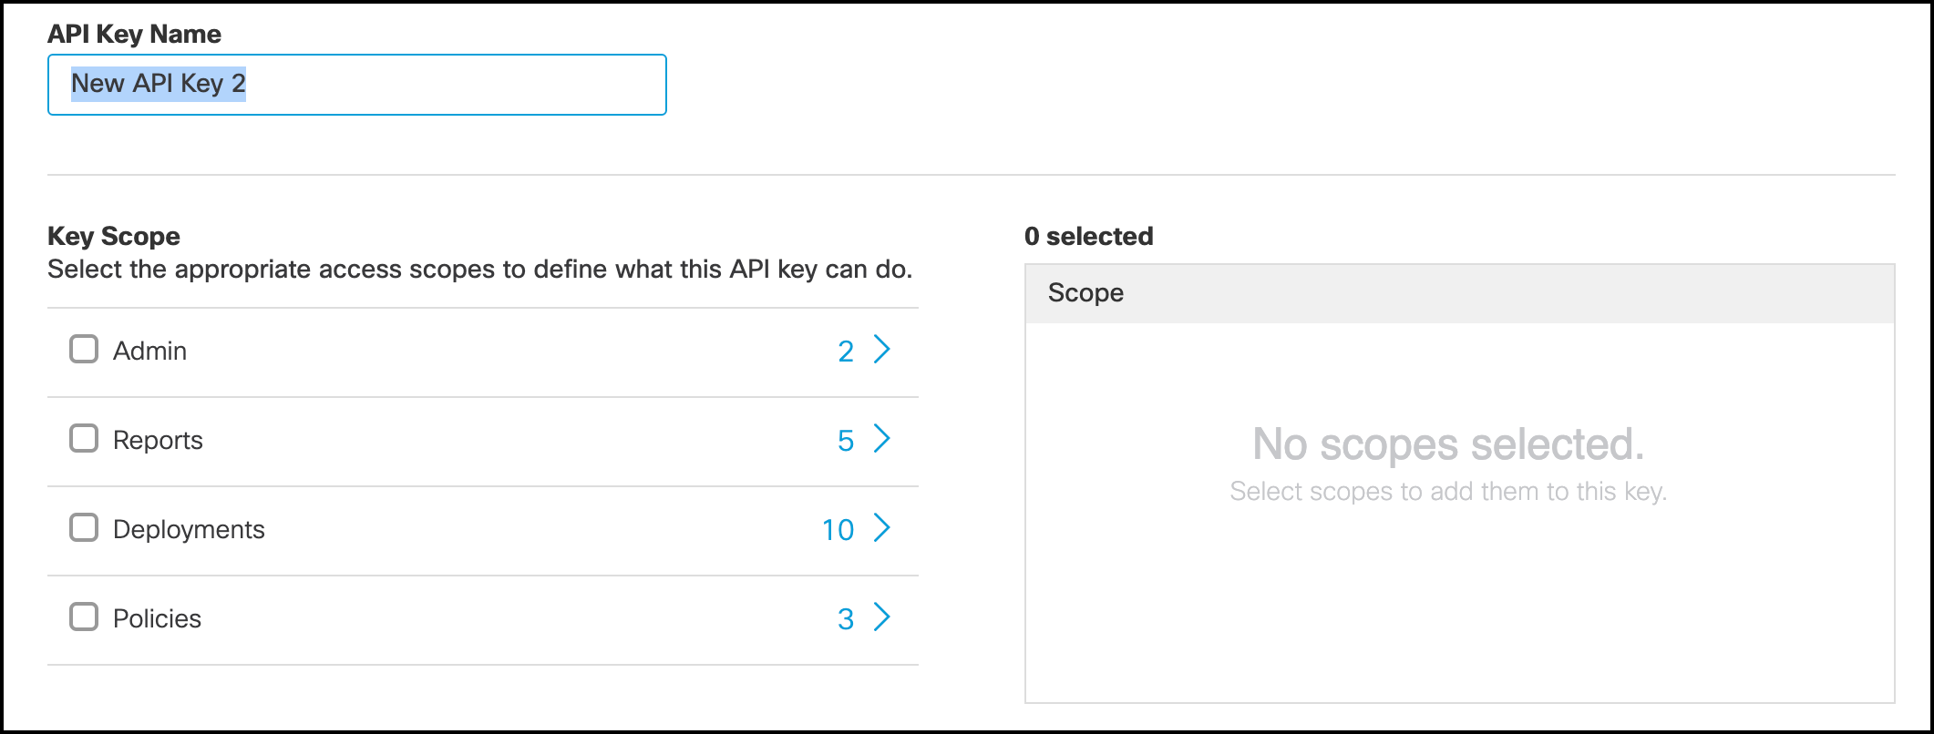Click the count 5 next to Reports
Image resolution: width=1934 pixels, height=734 pixels.
[x=845, y=439]
